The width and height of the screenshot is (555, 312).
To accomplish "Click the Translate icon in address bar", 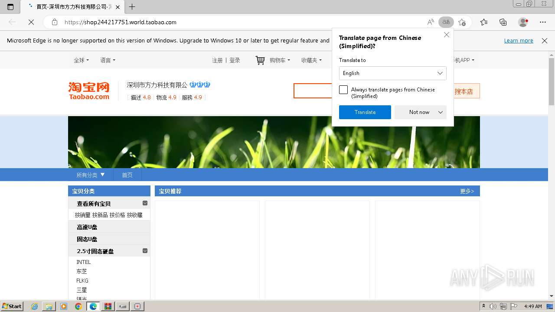I will point(446,22).
